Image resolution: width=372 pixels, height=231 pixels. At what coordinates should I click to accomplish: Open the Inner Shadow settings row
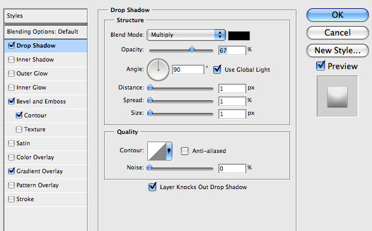(x=46, y=60)
